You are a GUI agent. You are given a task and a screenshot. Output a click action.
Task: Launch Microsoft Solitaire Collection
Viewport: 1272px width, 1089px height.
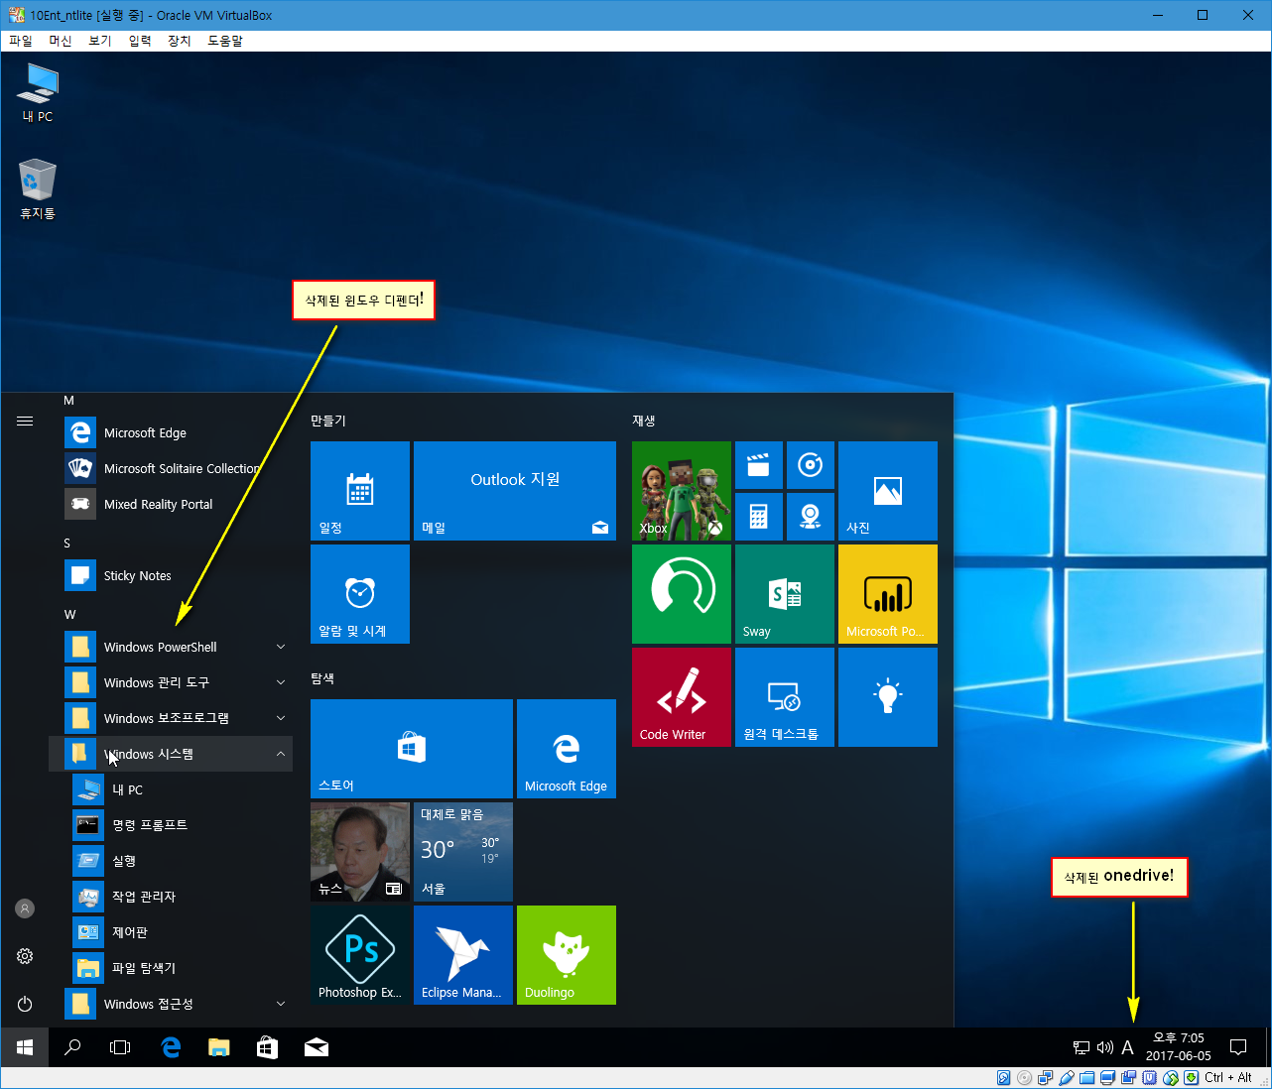pos(171,468)
